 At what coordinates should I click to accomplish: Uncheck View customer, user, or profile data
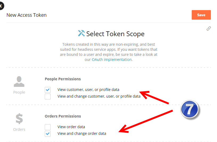(x=48, y=90)
